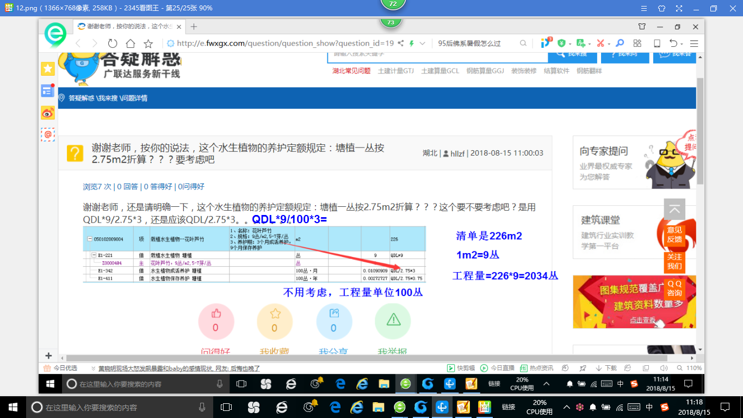Select the tab titled 谢谢老师，按你的说法
This screenshot has height=418, width=743.
[x=129, y=27]
